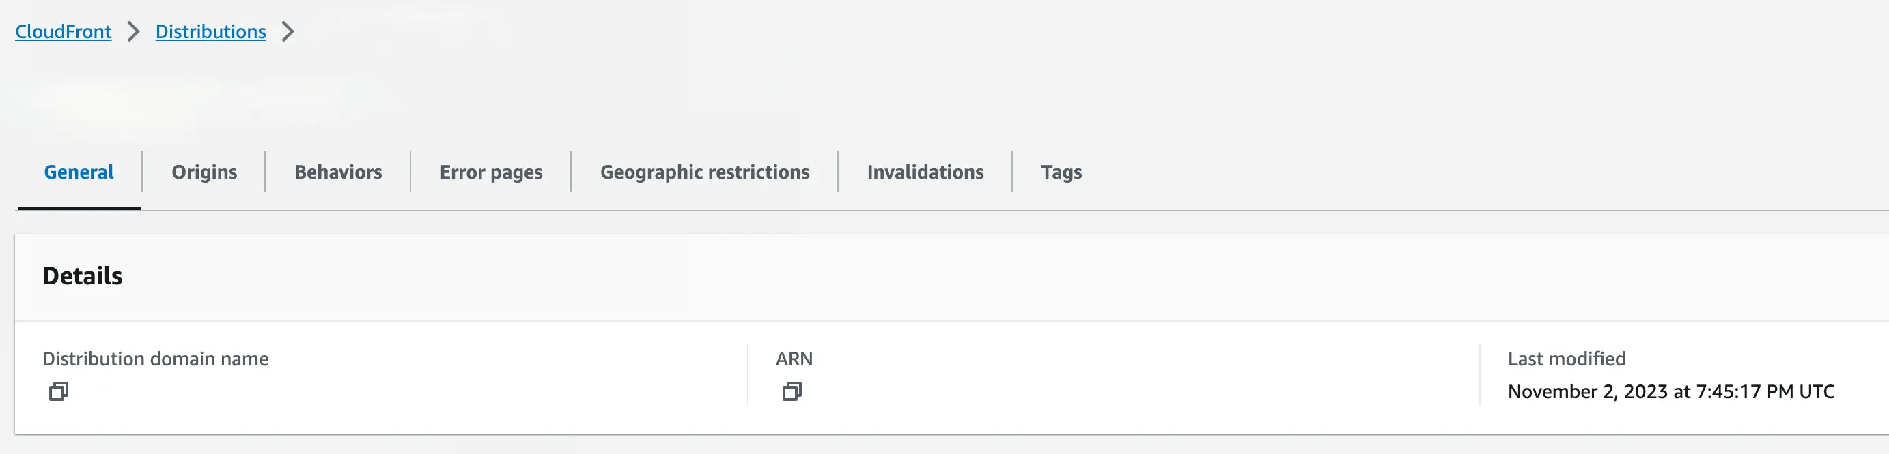Screen dimensions: 1889x454
Task: Click chevron separator after Distributions breadcrumb
Action: coord(288,31)
